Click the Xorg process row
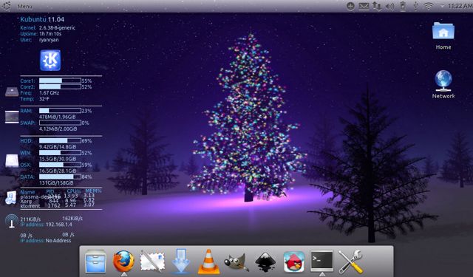Image resolution: width=473 pixels, height=277 pixels. (58, 201)
